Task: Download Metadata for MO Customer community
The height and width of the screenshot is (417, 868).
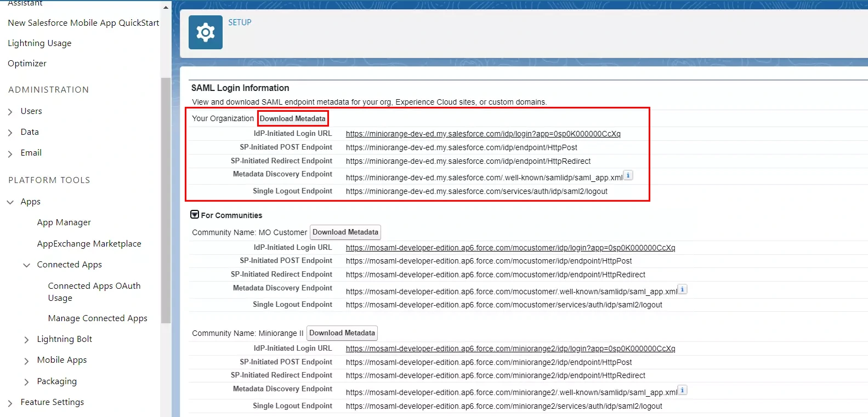Action: (x=345, y=232)
